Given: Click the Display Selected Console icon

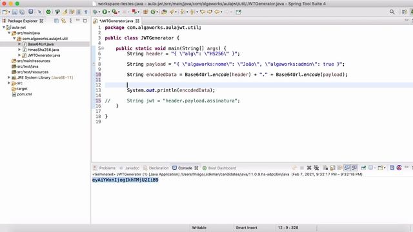Looking at the screenshot, I should pos(371,168).
